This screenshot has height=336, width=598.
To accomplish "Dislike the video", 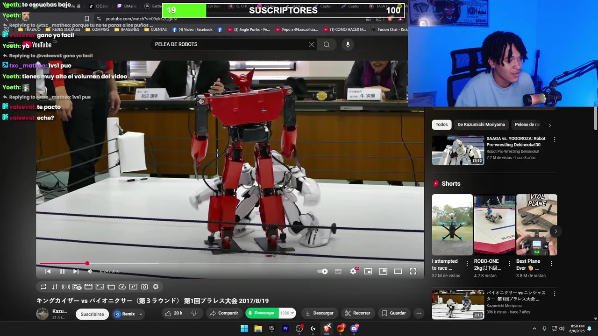I will coord(194,313).
